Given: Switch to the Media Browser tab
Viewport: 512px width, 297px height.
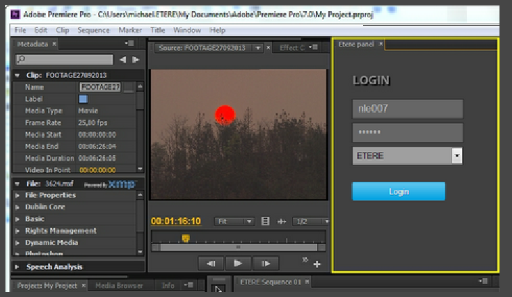Looking at the screenshot, I should coord(119,285).
